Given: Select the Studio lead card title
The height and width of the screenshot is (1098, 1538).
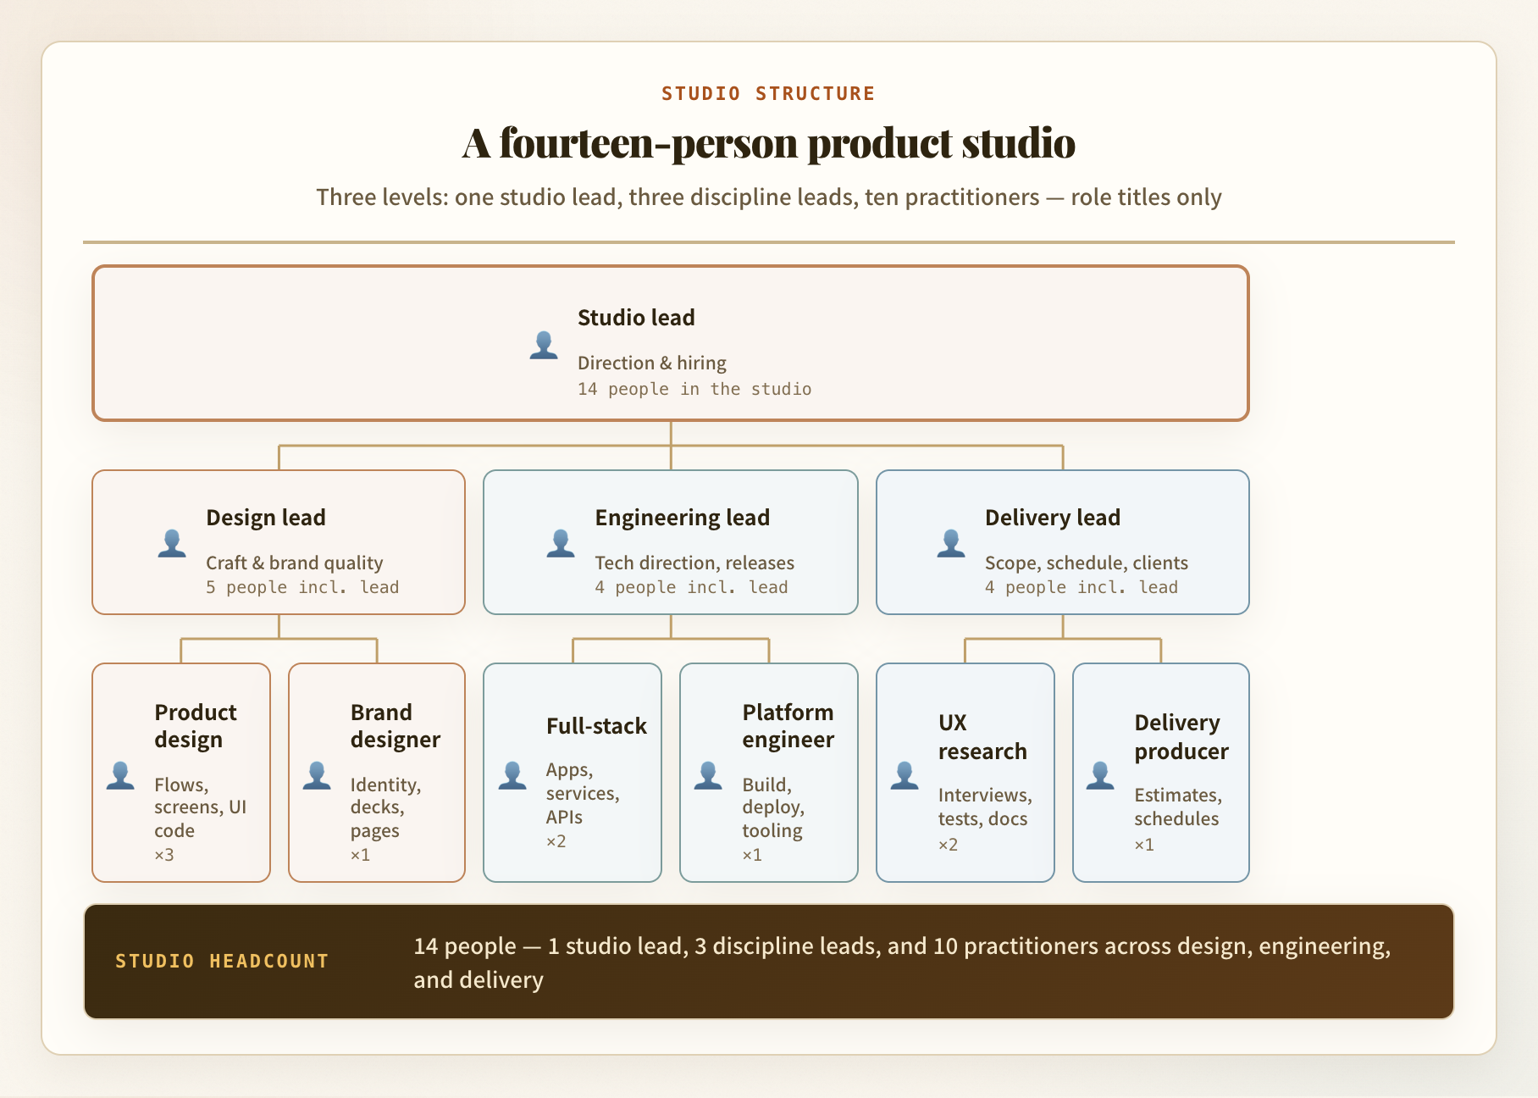Looking at the screenshot, I should pyautogui.click(x=636, y=318).
